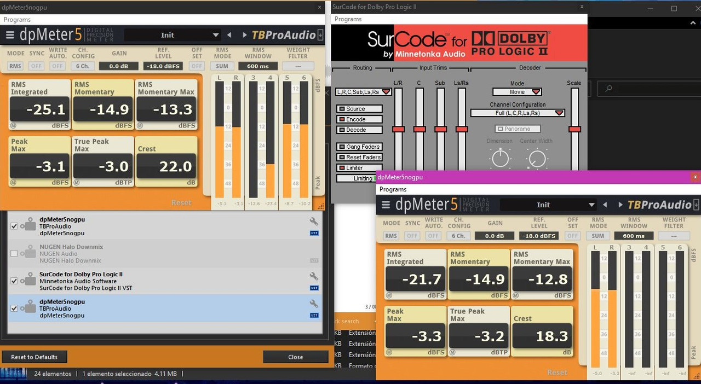Toggle WRITE AUTO. OFF button in pink-titled dpMeter5
The image size is (701, 384).
pyautogui.click(x=433, y=236)
